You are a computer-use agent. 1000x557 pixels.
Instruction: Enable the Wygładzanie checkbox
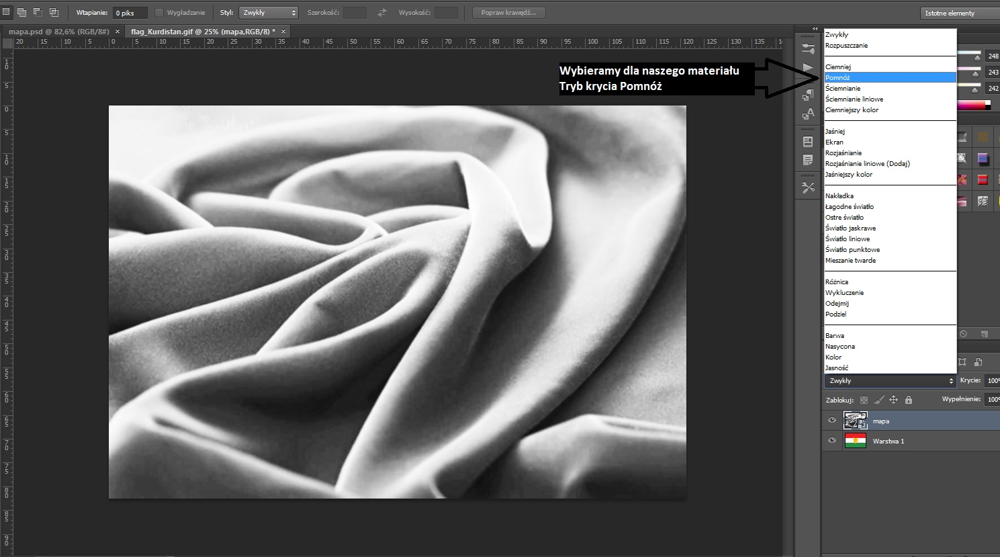[159, 12]
